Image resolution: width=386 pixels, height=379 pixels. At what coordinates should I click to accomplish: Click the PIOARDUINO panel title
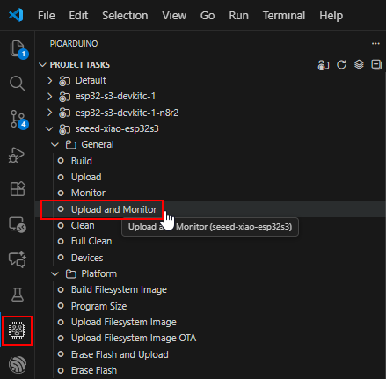pyautogui.click(x=74, y=44)
